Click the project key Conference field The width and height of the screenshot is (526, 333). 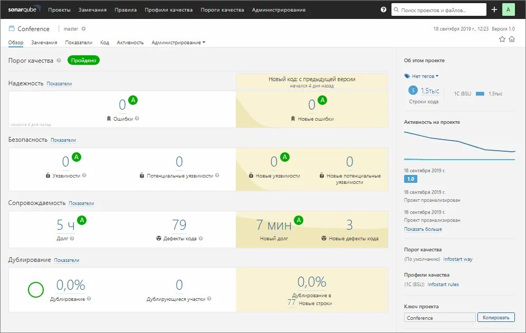[440, 318]
